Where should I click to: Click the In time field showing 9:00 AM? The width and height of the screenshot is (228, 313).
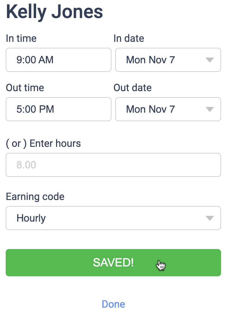click(59, 60)
